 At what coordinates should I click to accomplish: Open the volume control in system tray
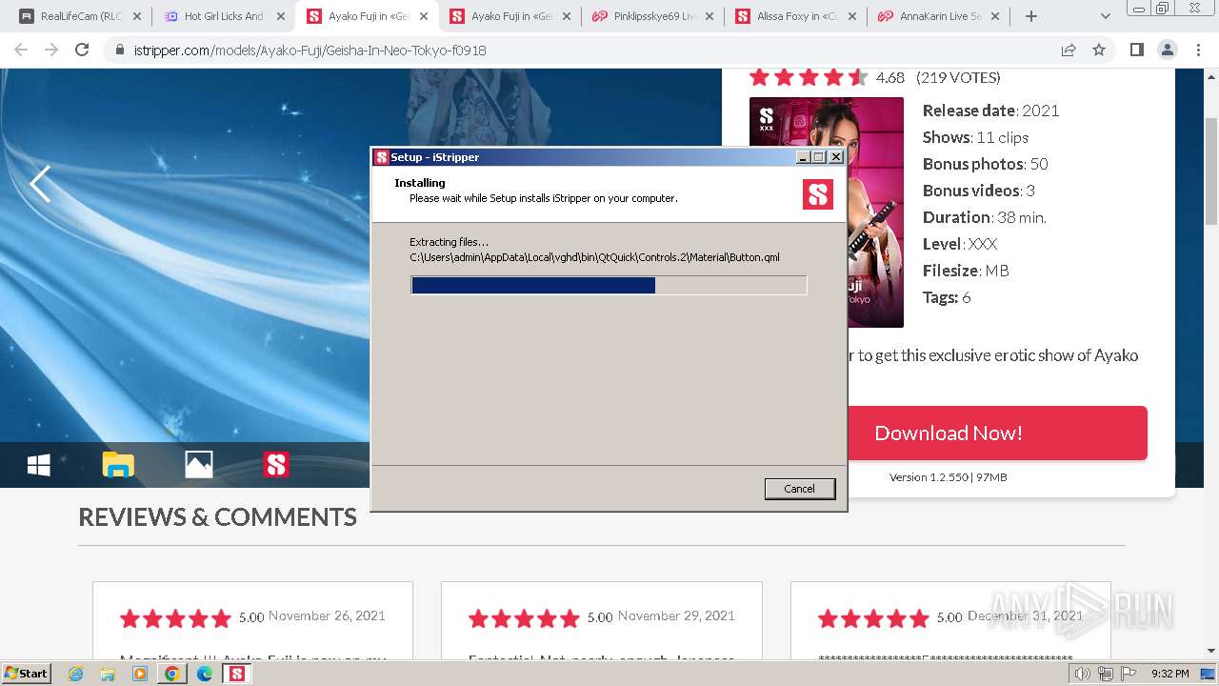(x=1083, y=674)
